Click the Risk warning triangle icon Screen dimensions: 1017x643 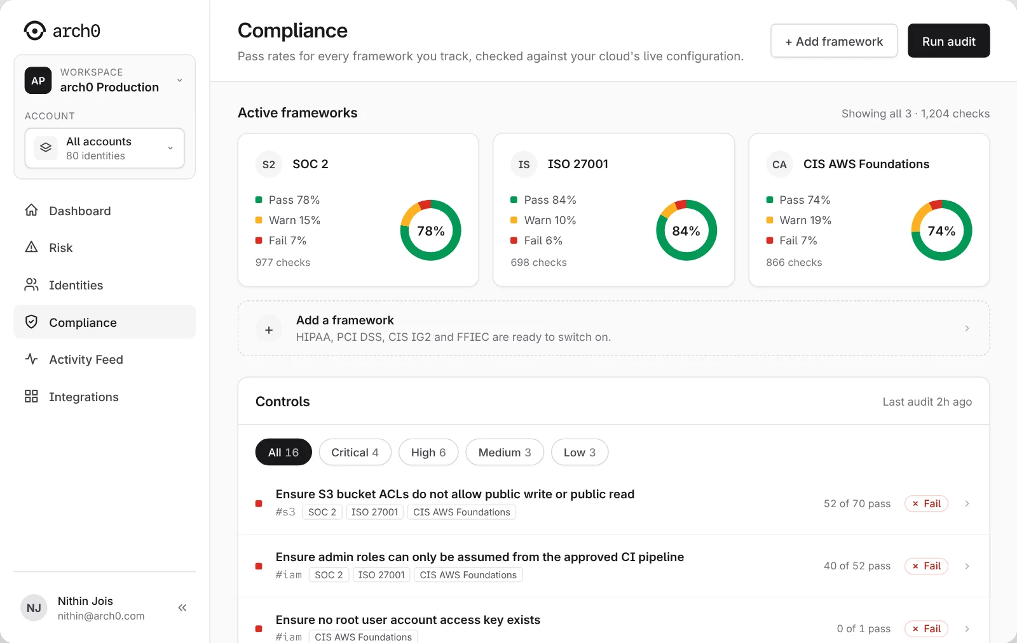31,247
